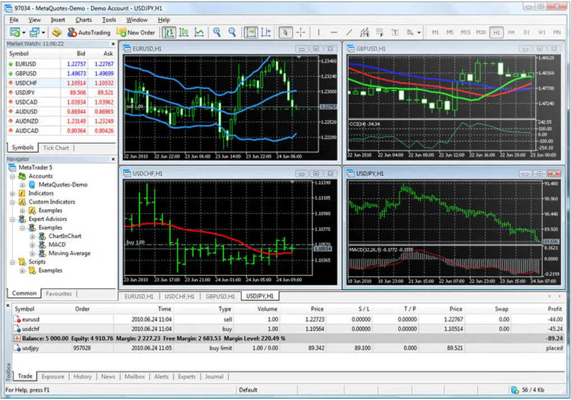The height and width of the screenshot is (400, 571).
Task: Open the new chart dropdown arrow
Action: (24, 32)
